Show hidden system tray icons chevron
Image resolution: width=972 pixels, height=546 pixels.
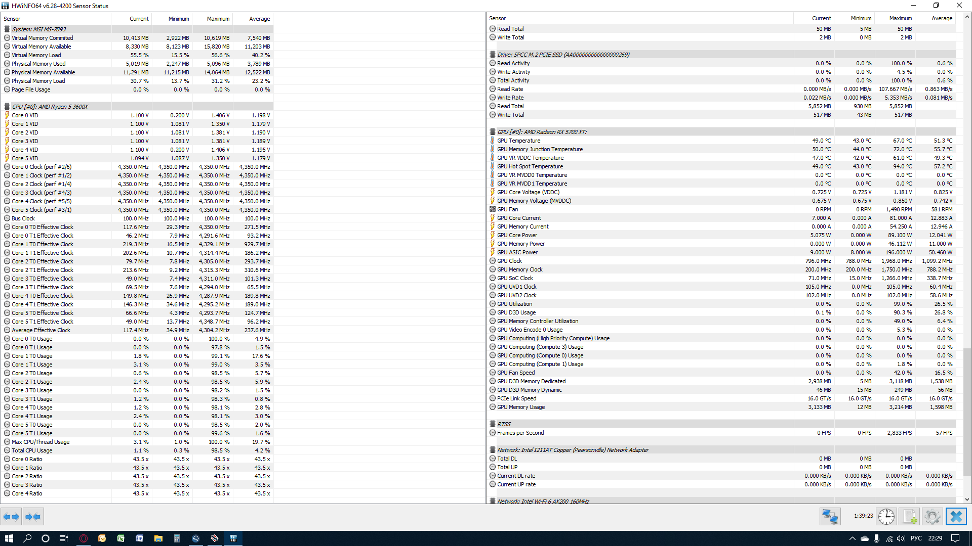coord(852,538)
